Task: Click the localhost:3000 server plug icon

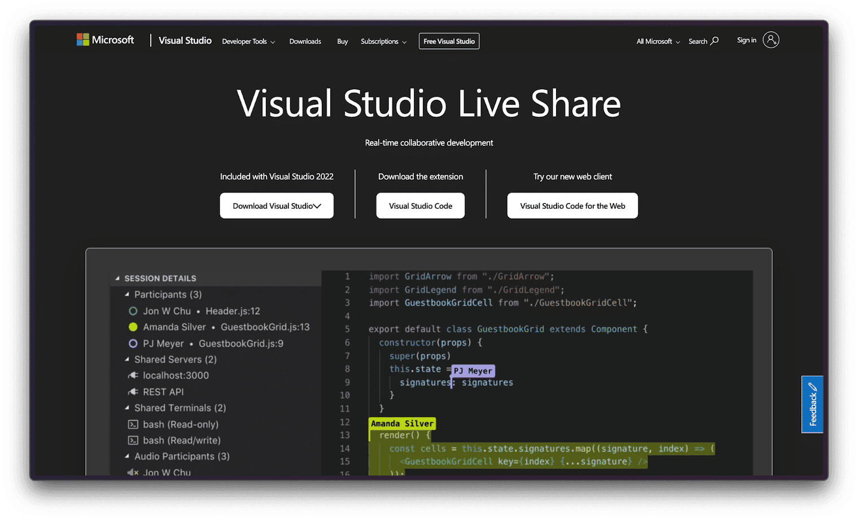Action: pos(133,376)
